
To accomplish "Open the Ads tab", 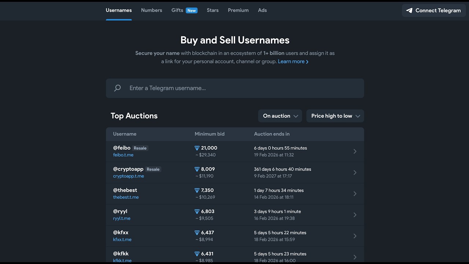I will (262, 10).
